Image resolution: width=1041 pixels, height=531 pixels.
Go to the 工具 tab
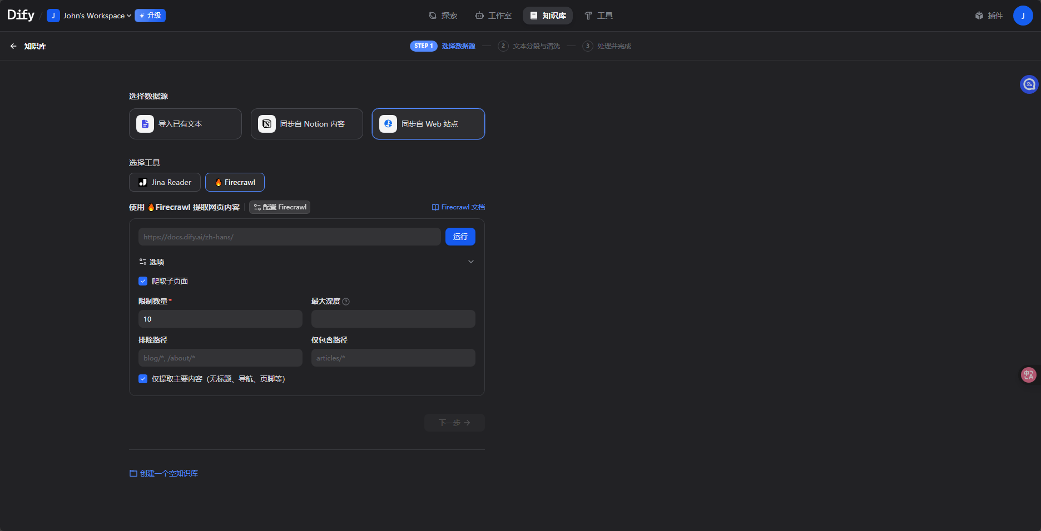598,16
